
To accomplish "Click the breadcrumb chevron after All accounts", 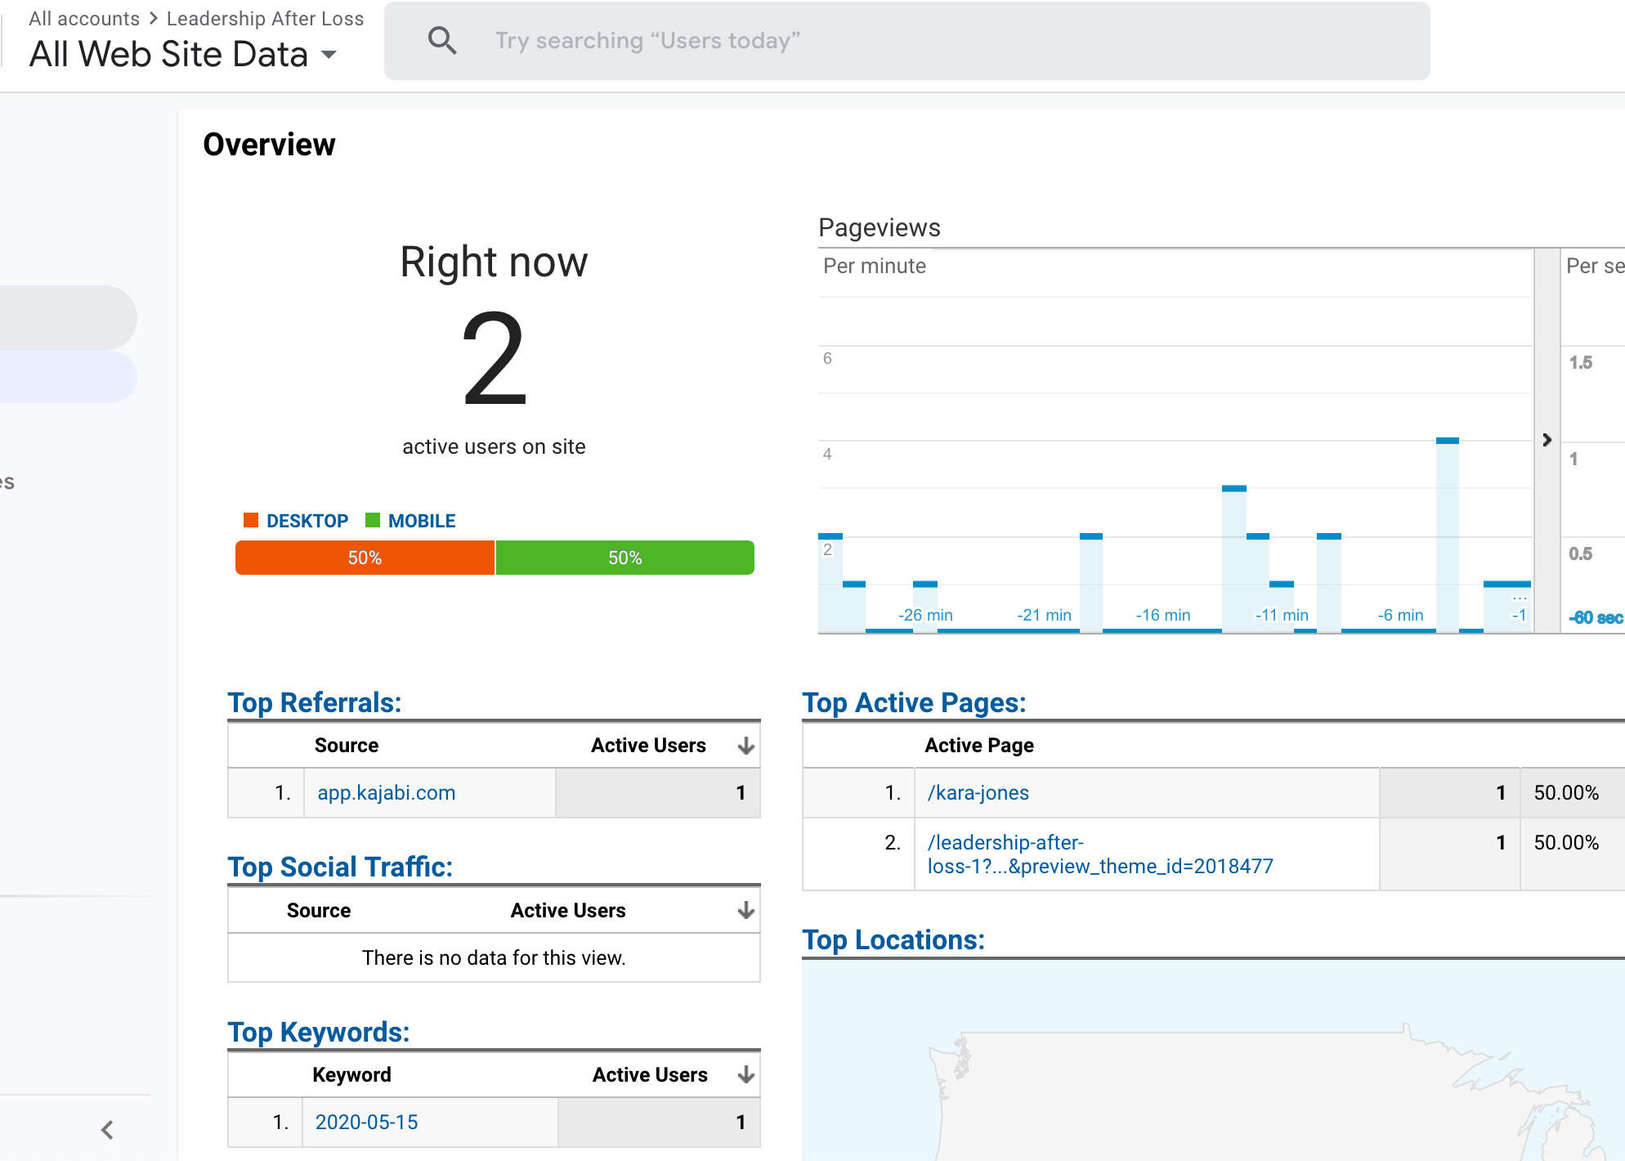I will pyautogui.click(x=153, y=18).
